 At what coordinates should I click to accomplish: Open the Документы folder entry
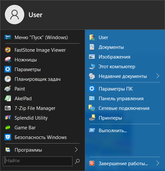(x=125, y=47)
